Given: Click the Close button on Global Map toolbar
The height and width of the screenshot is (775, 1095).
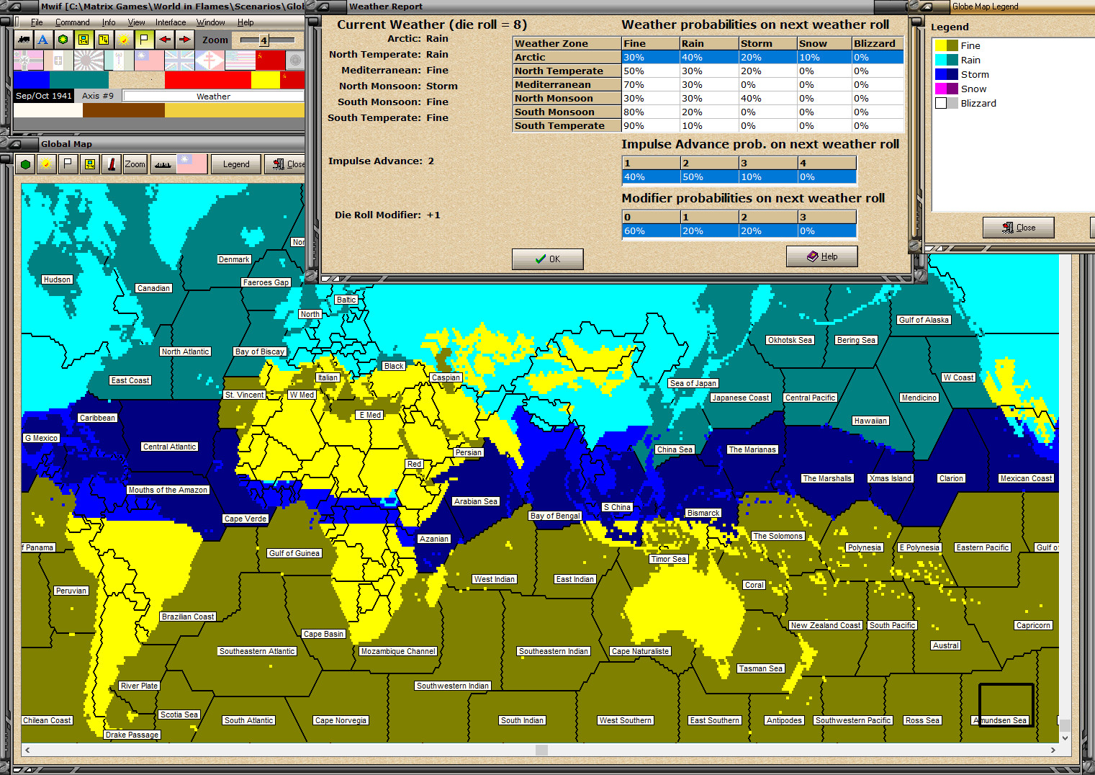Looking at the screenshot, I should pos(285,164).
